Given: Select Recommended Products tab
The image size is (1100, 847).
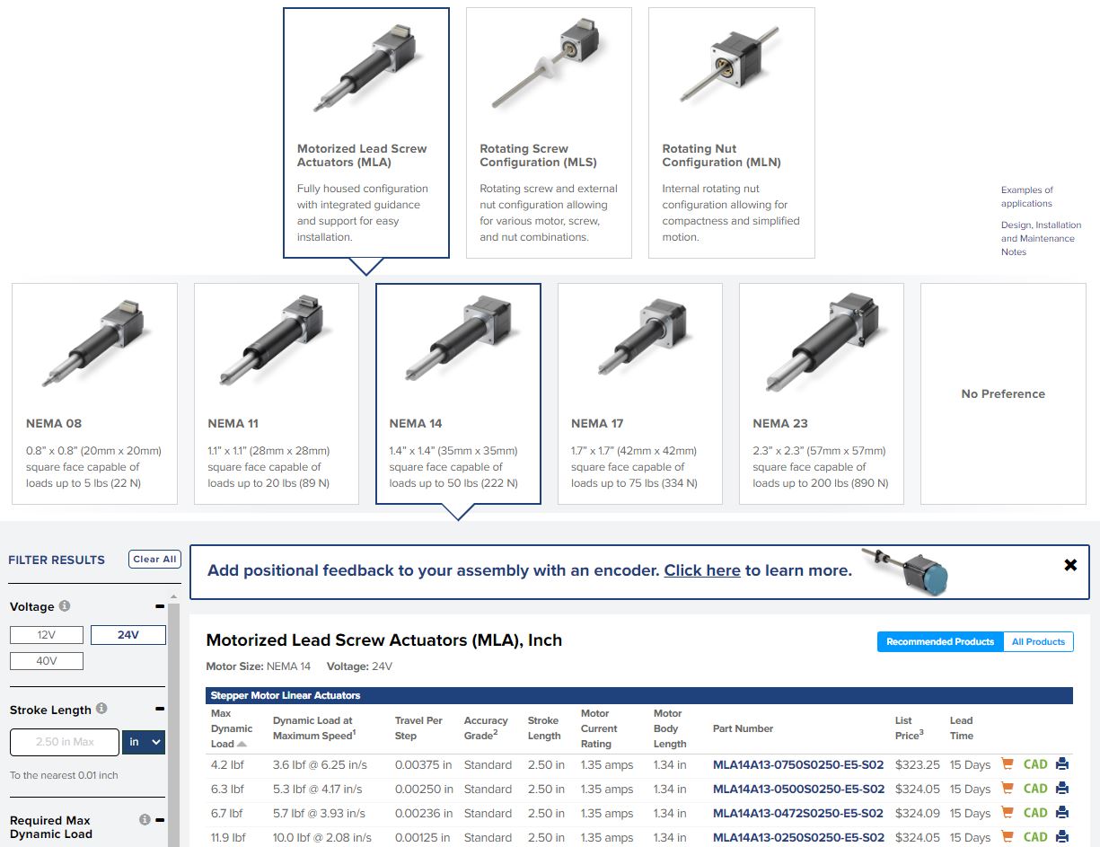Looking at the screenshot, I should click(939, 641).
